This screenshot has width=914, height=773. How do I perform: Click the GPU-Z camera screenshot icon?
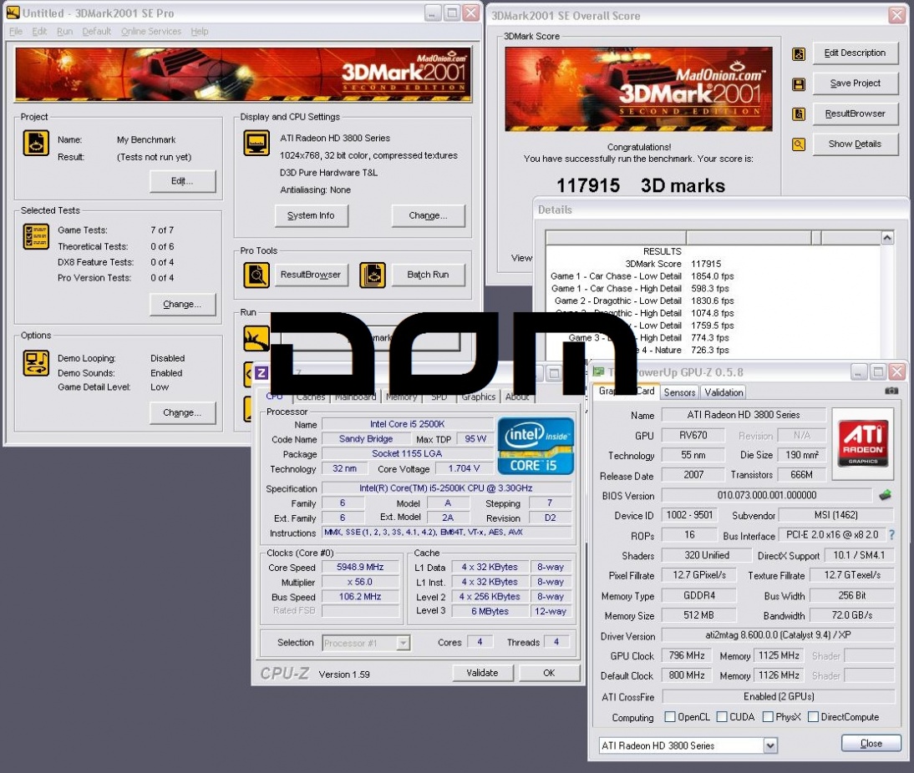point(891,391)
